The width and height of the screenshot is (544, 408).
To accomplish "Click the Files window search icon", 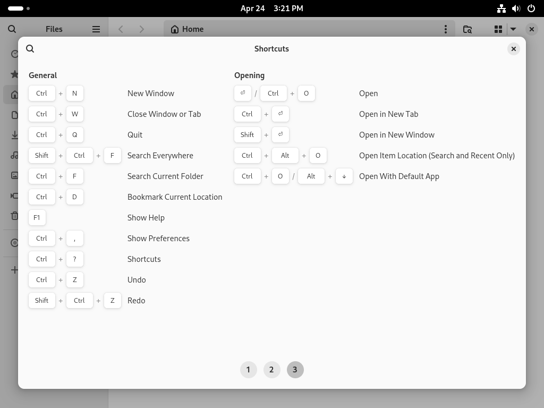I will point(12,29).
